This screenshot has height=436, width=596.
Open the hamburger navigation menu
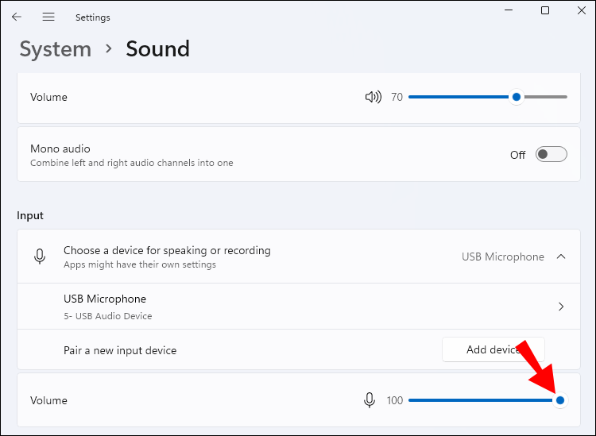point(48,17)
